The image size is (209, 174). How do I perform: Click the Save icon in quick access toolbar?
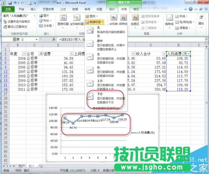tap(10, 3)
